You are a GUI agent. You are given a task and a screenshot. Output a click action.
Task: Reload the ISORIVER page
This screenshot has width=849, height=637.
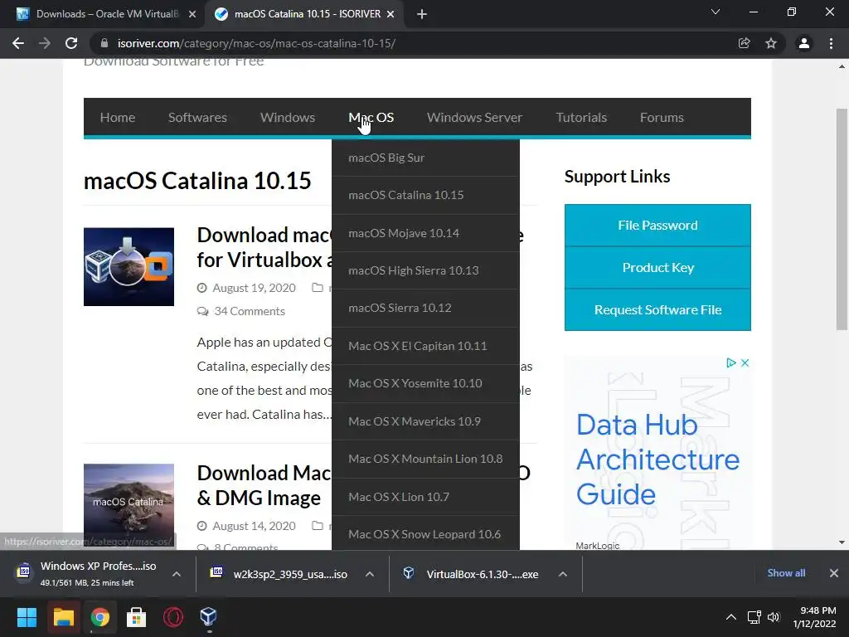[x=71, y=43]
